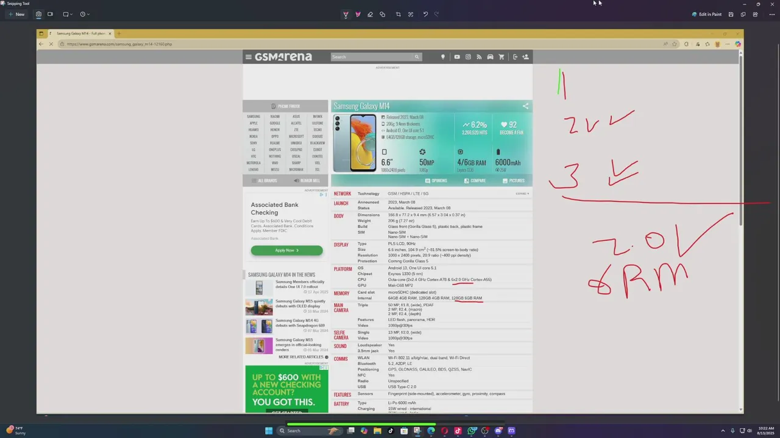
Task: Select the Image crop tool
Action: 399,14
